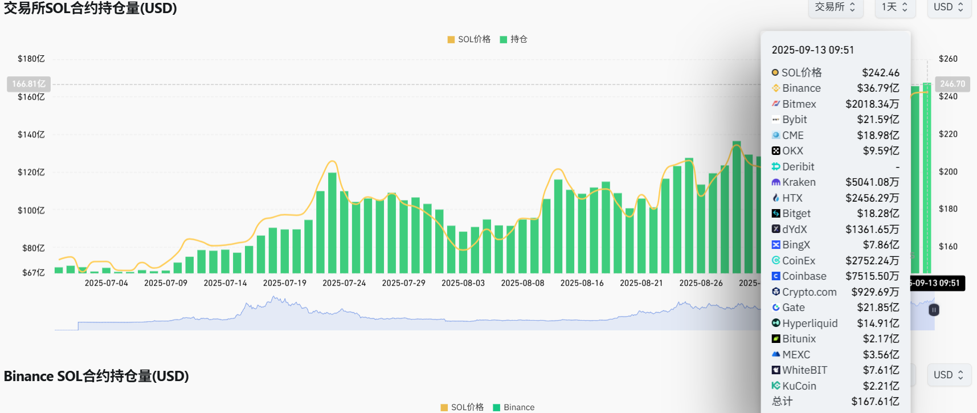Click the Kraken logo icon
This screenshot has height=413, width=977.
coord(775,182)
